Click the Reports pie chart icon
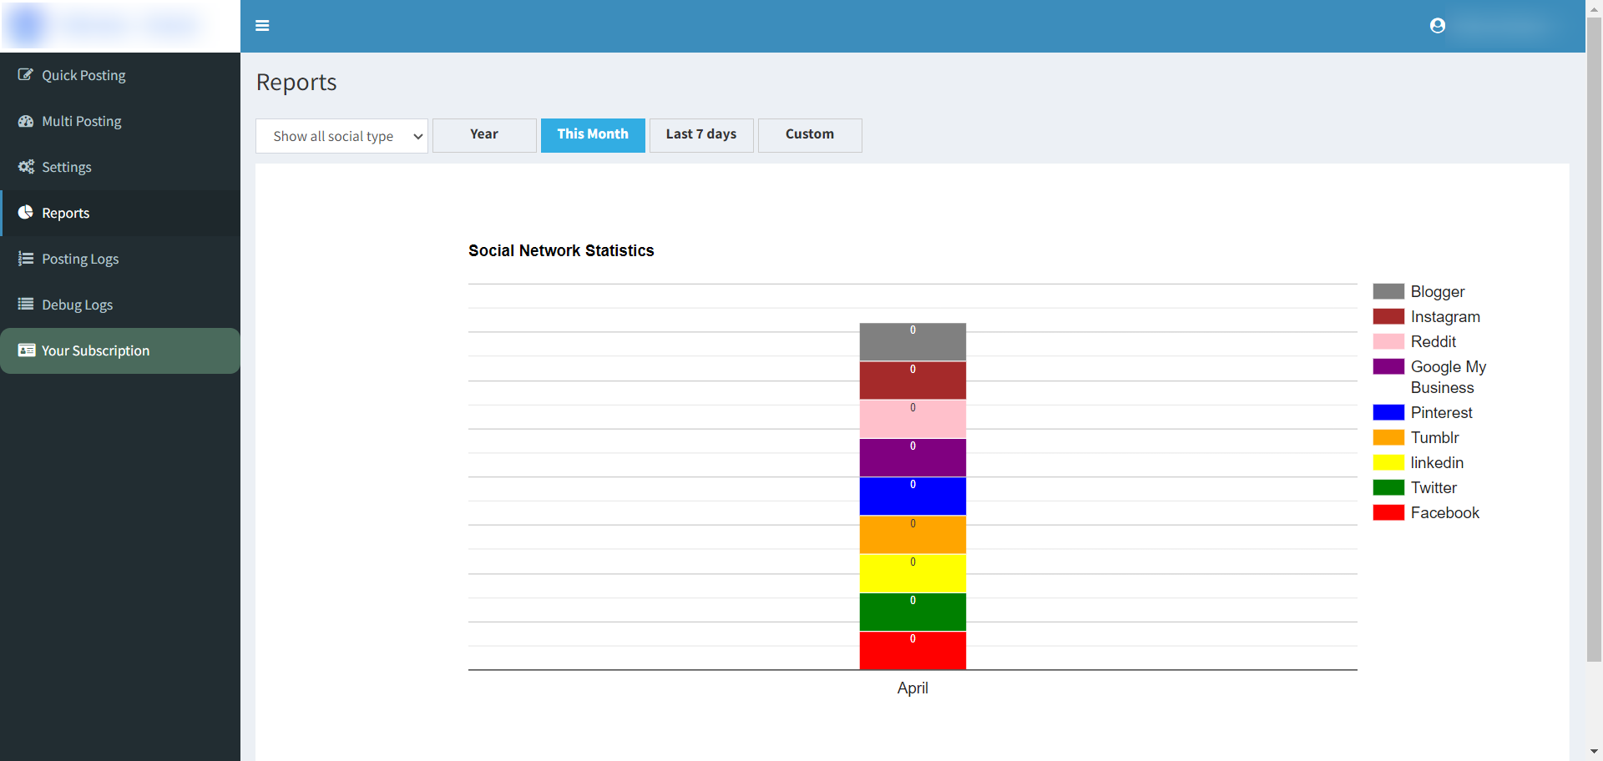This screenshot has height=761, width=1603. pos(26,213)
